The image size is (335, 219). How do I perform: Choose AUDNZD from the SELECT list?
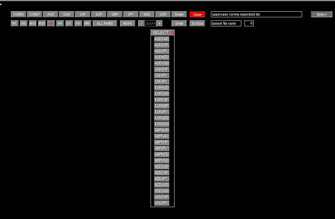point(161,57)
